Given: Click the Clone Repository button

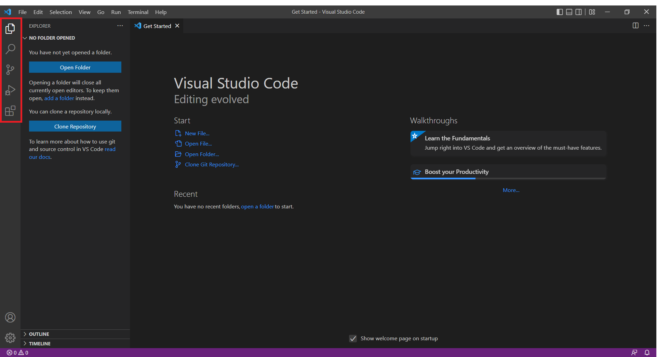Looking at the screenshot, I should pos(75,126).
